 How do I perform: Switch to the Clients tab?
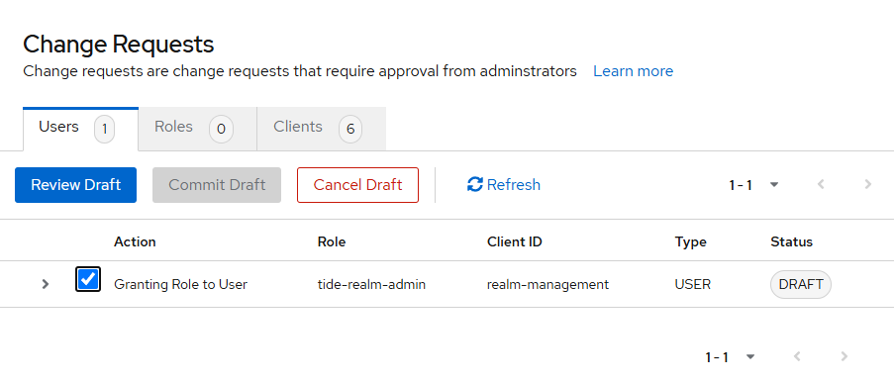[322, 129]
